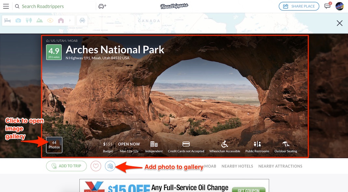Open the hamburger menu
Screen dimensions: 348x192
pos(6,6)
